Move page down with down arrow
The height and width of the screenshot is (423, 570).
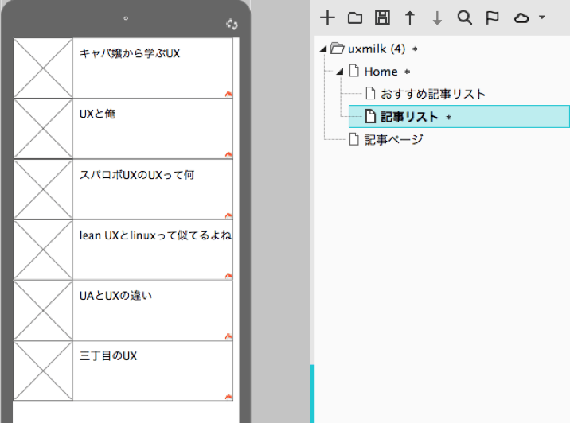(437, 17)
